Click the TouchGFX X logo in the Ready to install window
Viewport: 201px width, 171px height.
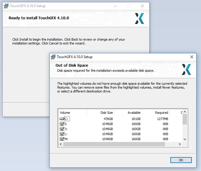click(x=139, y=19)
